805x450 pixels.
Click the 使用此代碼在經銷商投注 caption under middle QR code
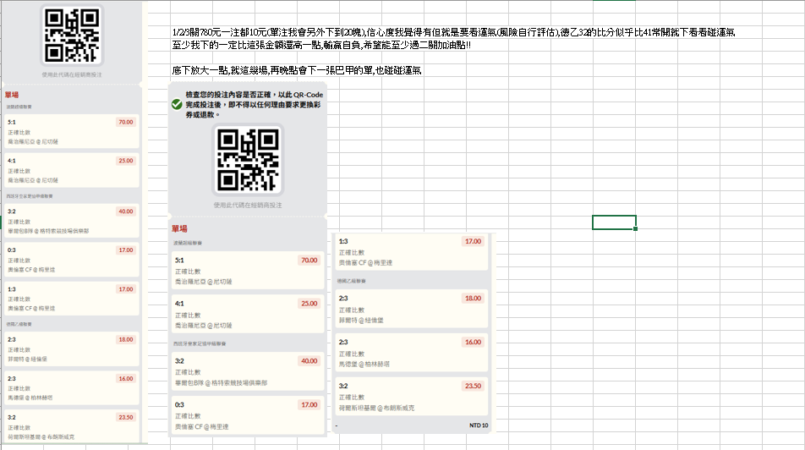[247, 205]
